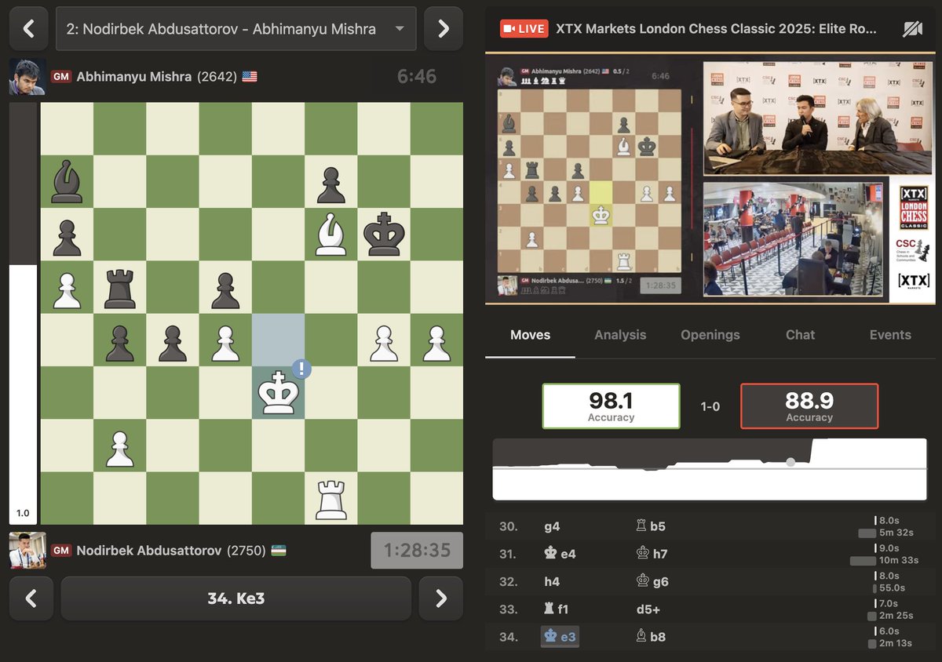942x662 pixels.
Task: Click the previous move arrow below the board
Action: (28, 598)
